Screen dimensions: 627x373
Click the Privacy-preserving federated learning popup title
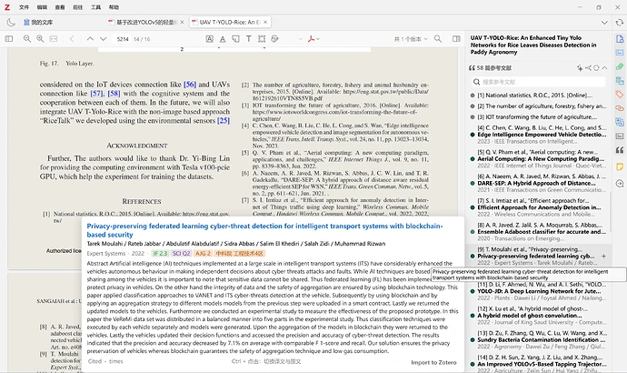pyautogui.click(x=264, y=230)
